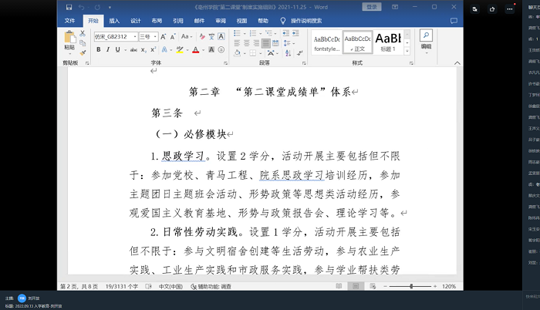Clear all formatting with the eraser icon
540x310 pixels.
[x=202, y=36]
